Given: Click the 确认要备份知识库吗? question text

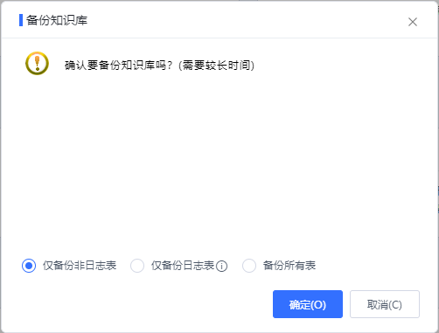Looking at the screenshot, I should (119, 65).
